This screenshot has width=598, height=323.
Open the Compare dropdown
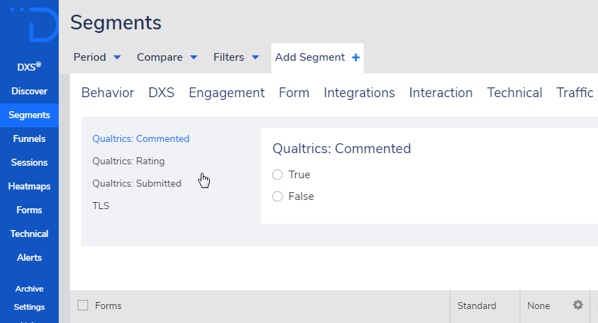point(167,57)
